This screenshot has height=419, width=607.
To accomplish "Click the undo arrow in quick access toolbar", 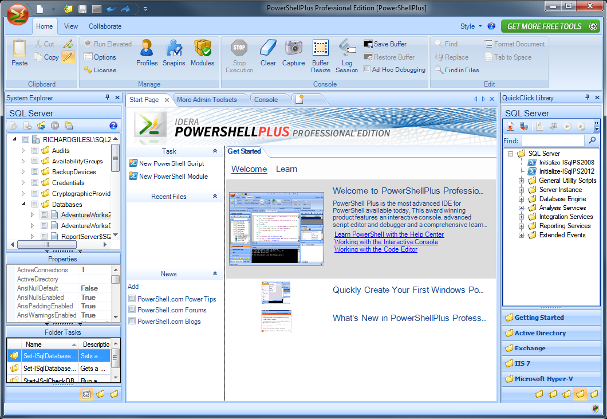I will pos(111,9).
